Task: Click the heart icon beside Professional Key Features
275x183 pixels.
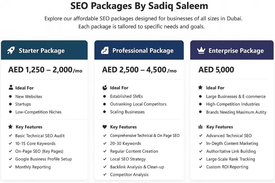Action: pyautogui.click(x=105, y=127)
